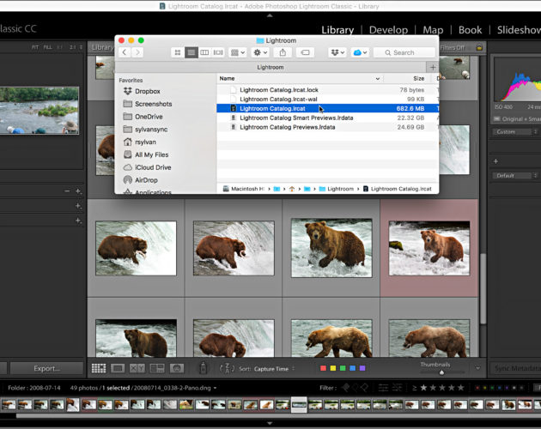Click Finder column view button
This screenshot has height=429, width=541.
(204, 52)
